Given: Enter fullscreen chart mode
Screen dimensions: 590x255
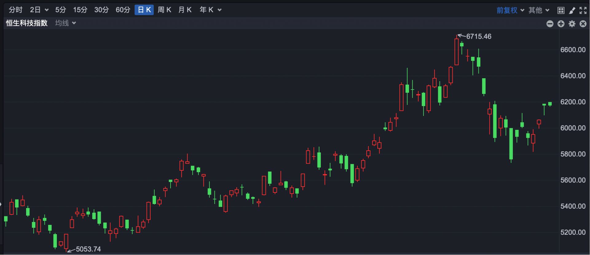Looking at the screenshot, I should tap(583, 10).
